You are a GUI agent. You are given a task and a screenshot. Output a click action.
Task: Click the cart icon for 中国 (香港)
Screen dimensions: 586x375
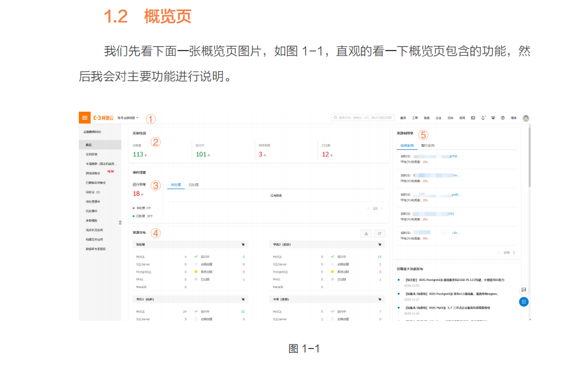(379, 299)
